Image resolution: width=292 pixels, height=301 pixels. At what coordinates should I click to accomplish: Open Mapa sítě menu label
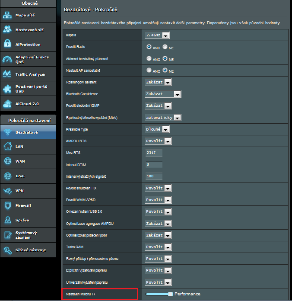tap(25, 15)
